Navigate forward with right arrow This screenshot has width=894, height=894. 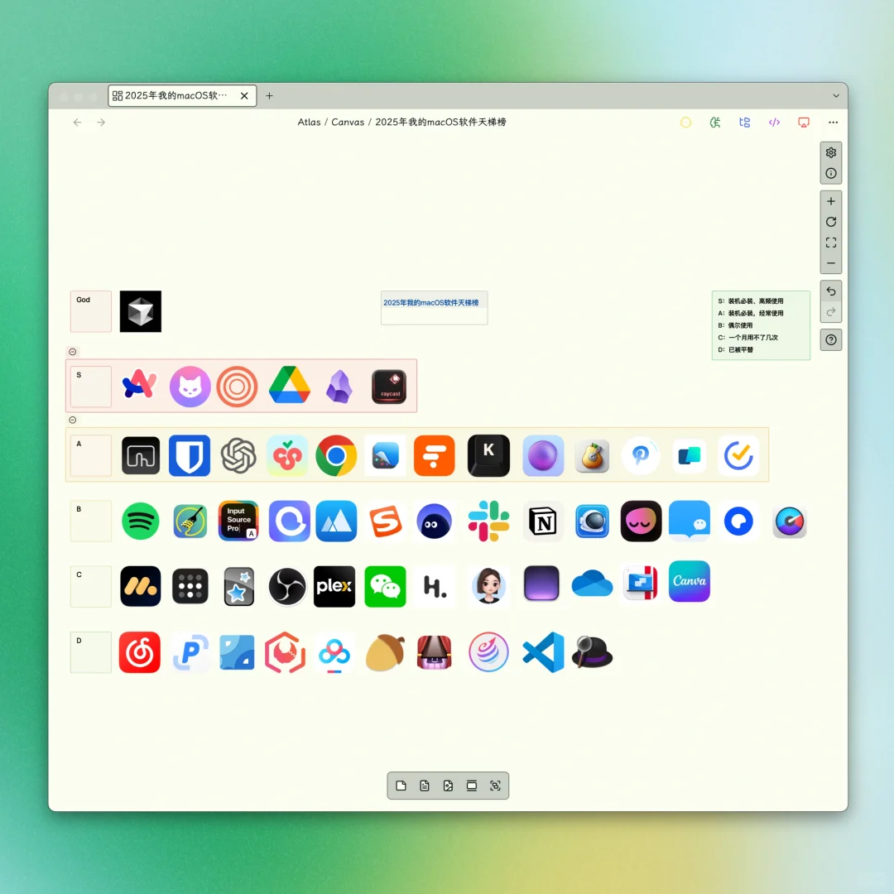[101, 122]
